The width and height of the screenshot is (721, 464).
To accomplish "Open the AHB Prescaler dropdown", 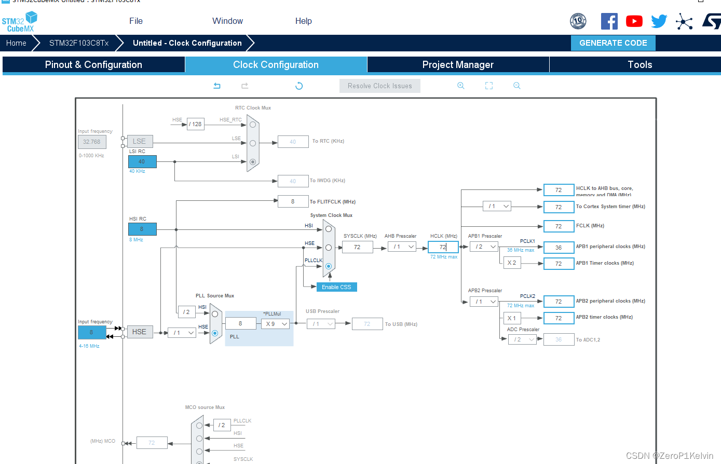I will point(402,247).
